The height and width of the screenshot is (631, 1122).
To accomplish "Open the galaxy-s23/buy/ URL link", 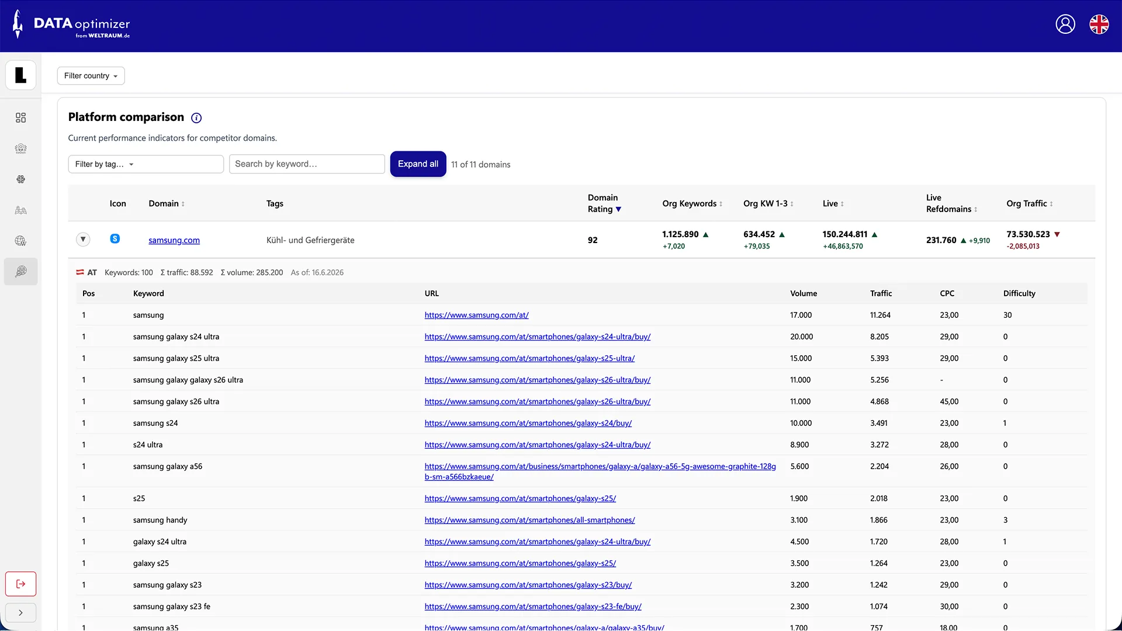I will click(x=528, y=585).
